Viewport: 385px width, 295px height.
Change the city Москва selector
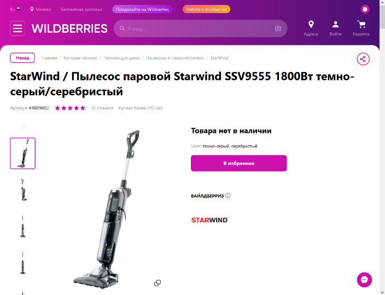tap(40, 9)
